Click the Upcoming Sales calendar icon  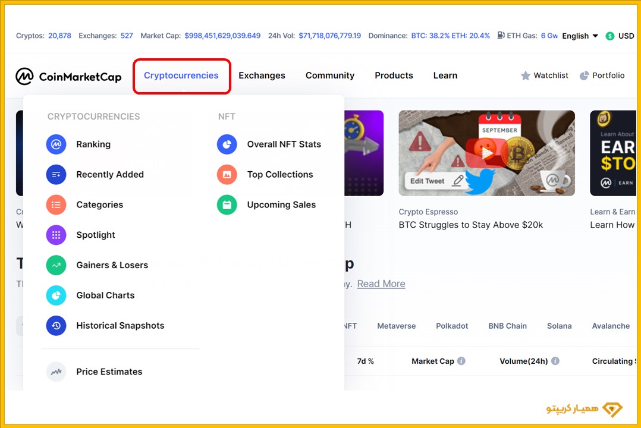227,205
